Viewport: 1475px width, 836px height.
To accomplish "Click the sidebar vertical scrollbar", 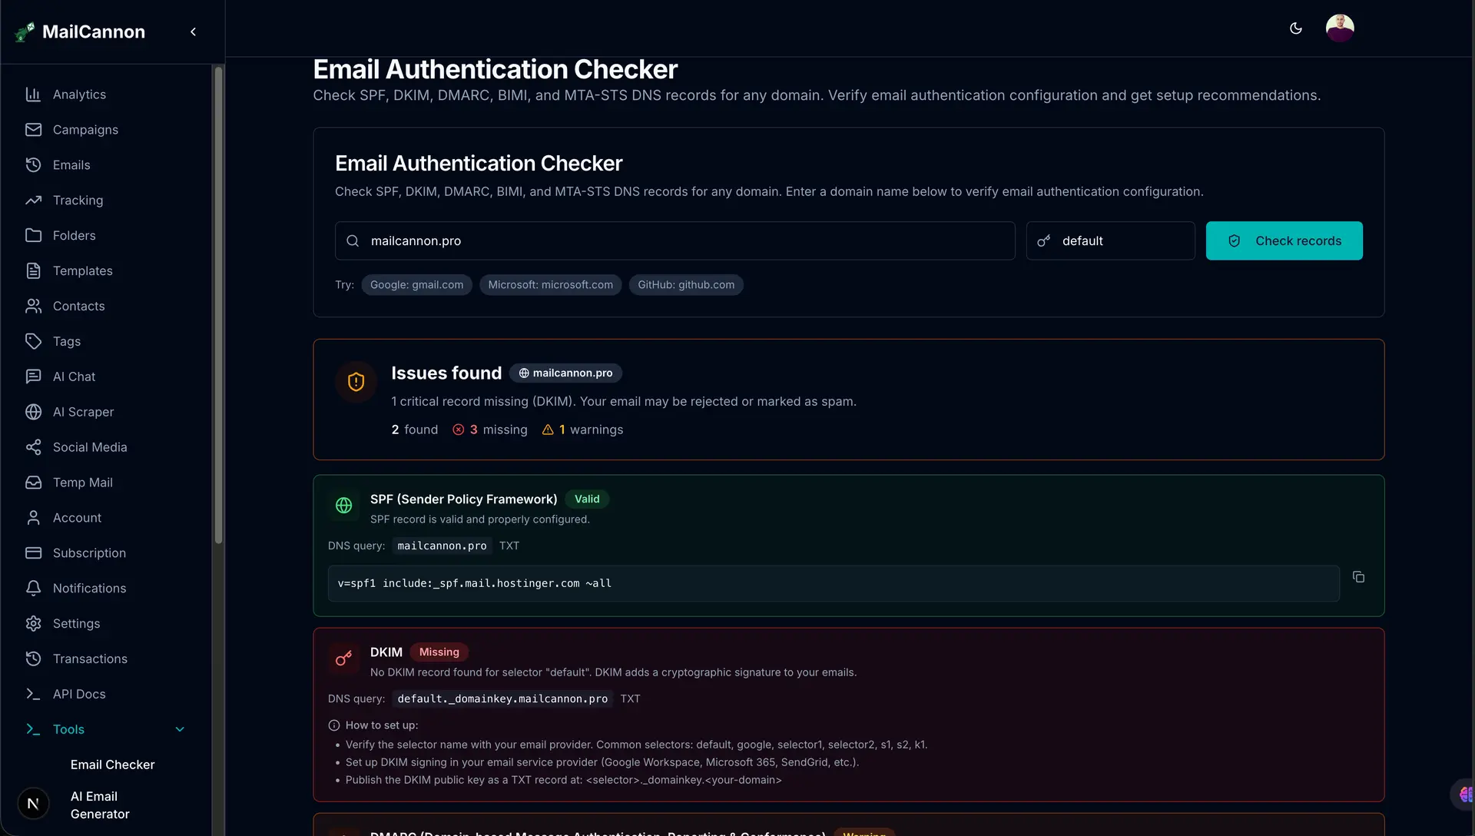I will click(219, 306).
